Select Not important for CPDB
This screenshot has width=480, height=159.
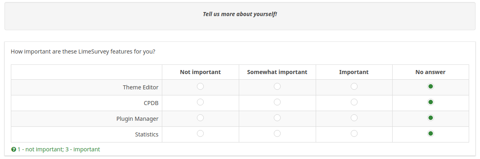point(200,102)
